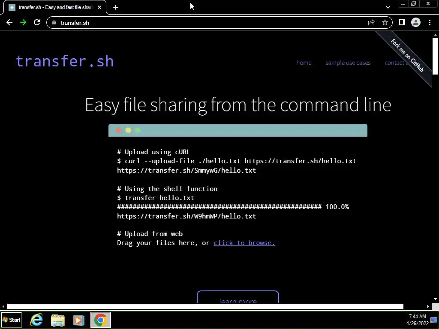
Task: Click the '# Upload using cURL' comment
Action: (153, 152)
